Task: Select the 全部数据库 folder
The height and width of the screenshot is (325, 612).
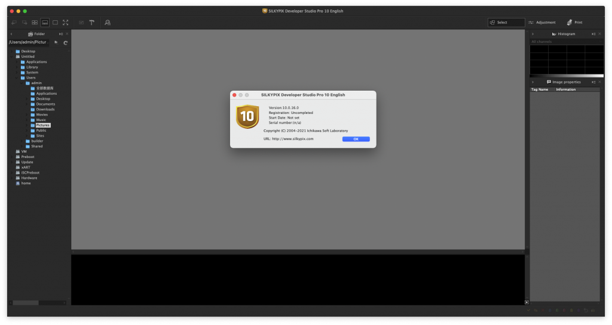Action: (x=44, y=88)
